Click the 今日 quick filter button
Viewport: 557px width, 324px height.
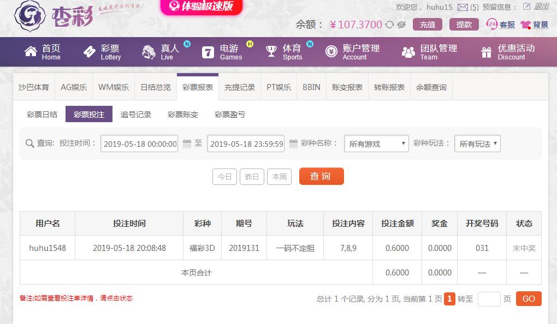point(224,176)
